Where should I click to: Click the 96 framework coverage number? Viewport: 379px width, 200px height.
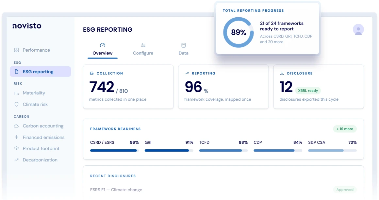coord(193,87)
